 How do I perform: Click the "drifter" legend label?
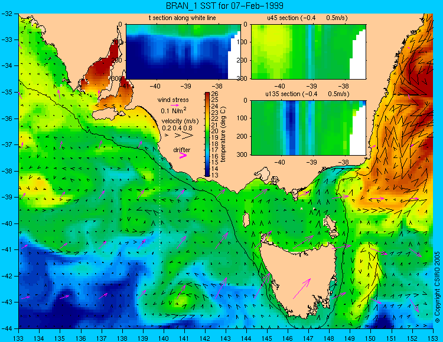point(182,150)
